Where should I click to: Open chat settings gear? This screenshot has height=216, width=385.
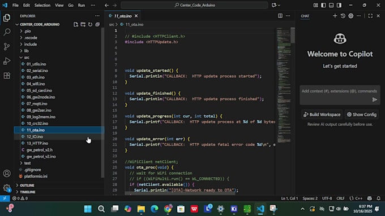click(351, 16)
